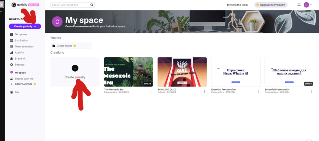Click The Mesozoic Era title text

(114, 89)
